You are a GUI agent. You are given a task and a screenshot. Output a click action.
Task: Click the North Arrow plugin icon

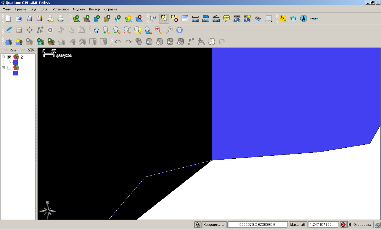303,19
